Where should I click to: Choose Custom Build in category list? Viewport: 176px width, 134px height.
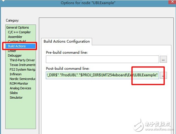17,41
